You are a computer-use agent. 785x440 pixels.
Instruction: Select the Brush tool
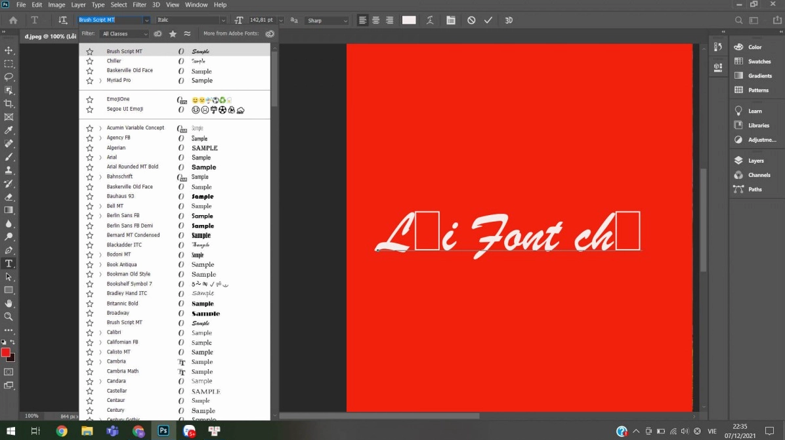tap(9, 157)
